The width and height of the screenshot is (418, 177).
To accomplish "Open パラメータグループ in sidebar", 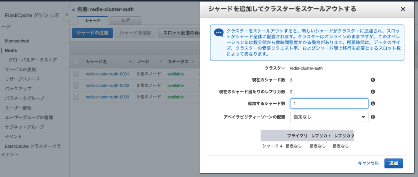I will [x=24, y=98].
